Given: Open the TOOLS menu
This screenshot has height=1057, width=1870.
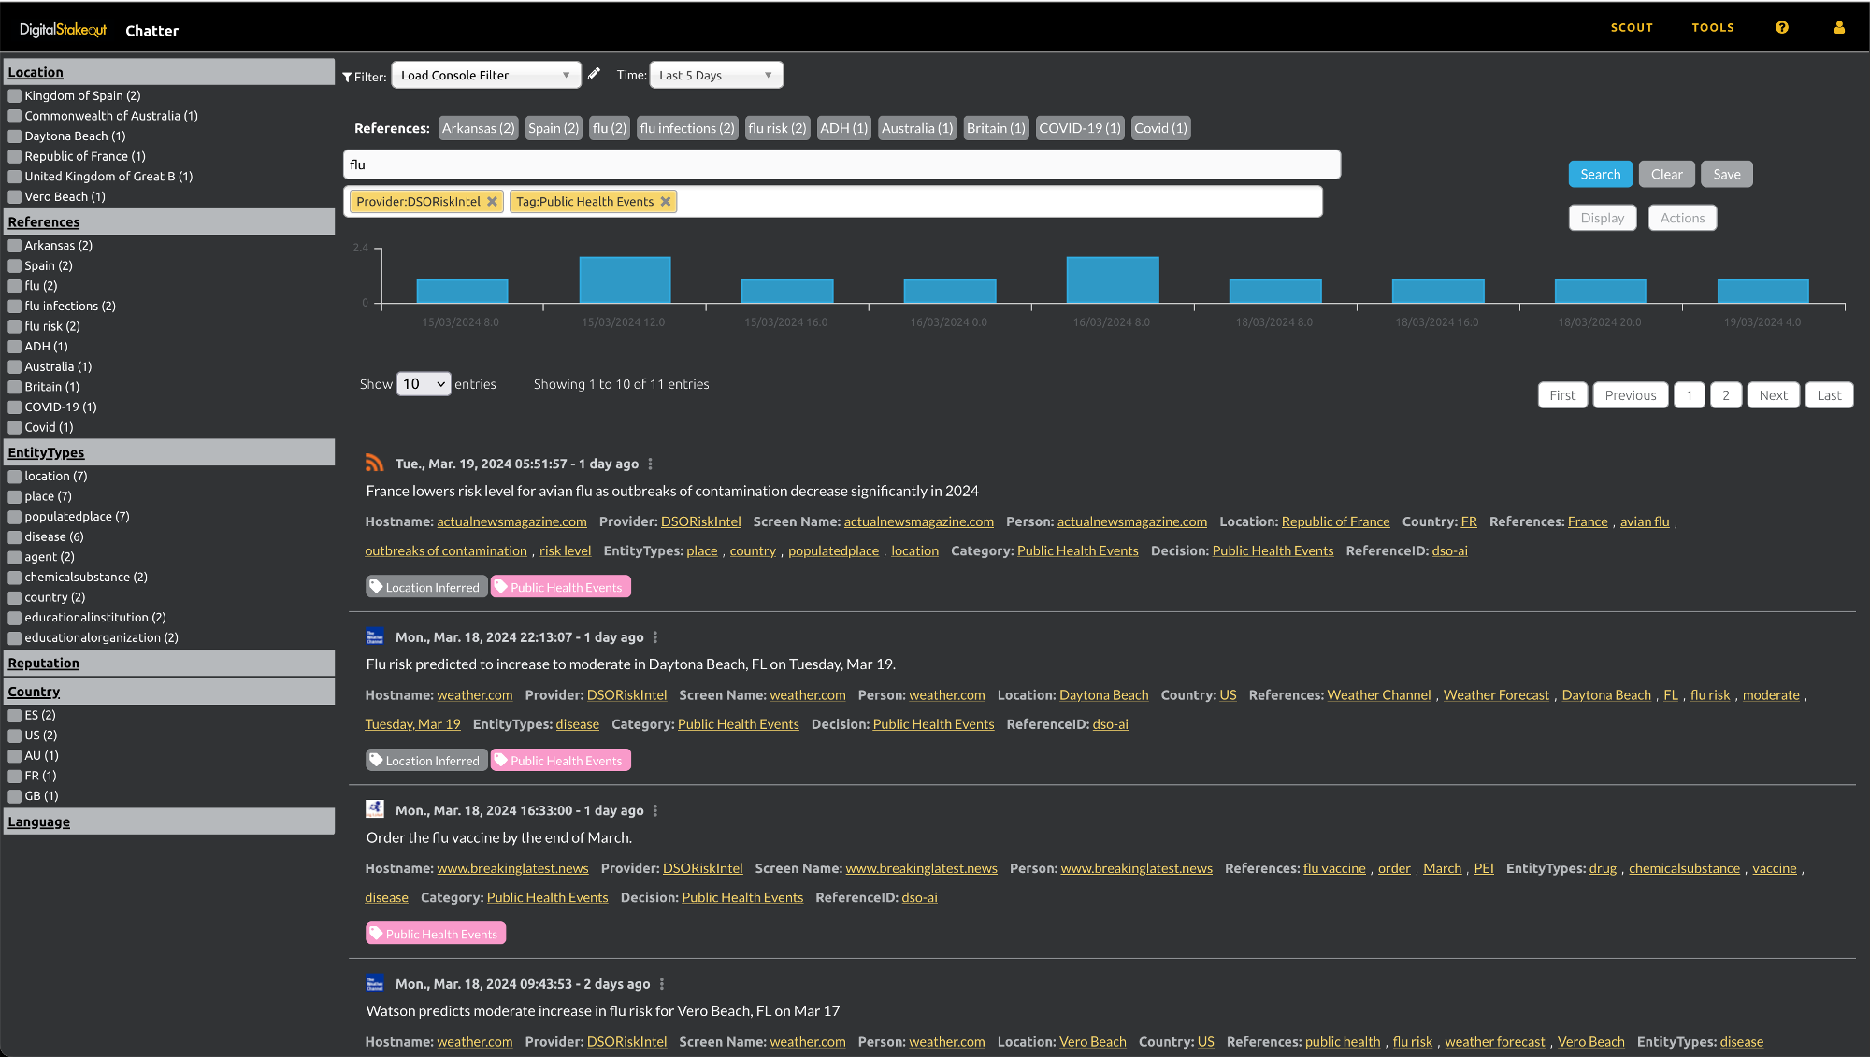Looking at the screenshot, I should 1713,28.
